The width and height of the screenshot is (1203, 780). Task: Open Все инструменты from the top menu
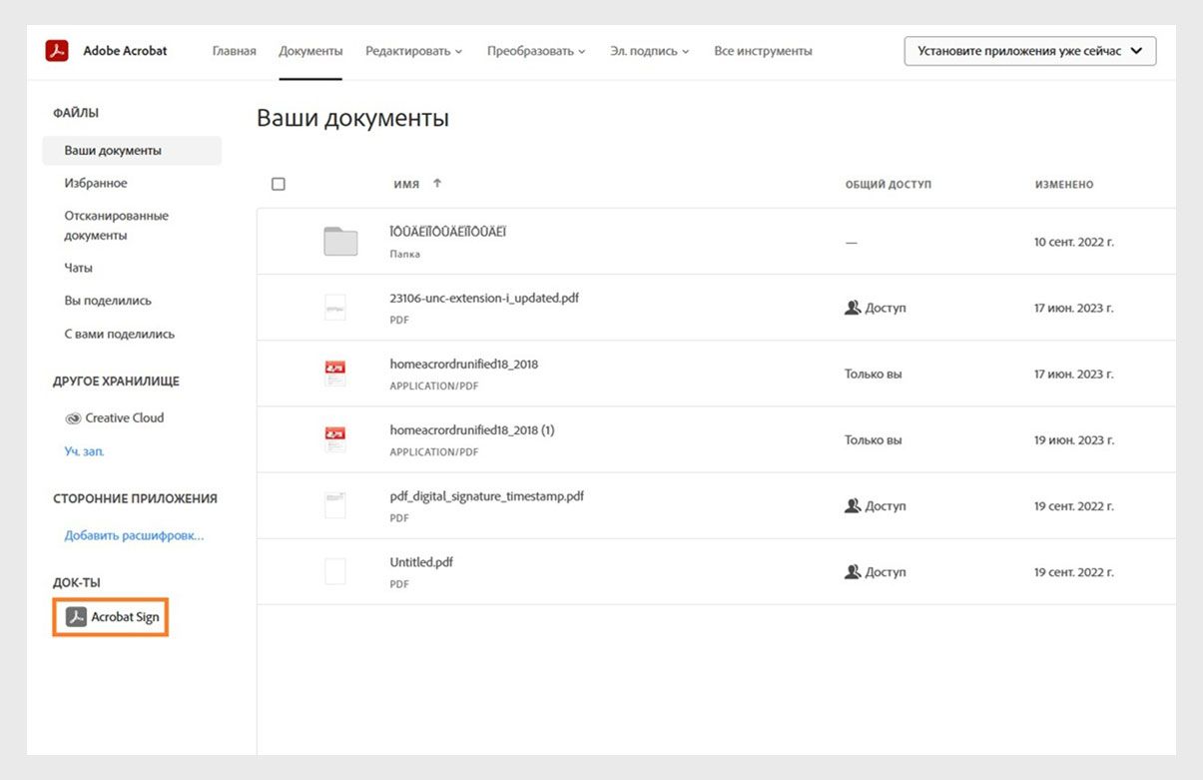(x=763, y=50)
